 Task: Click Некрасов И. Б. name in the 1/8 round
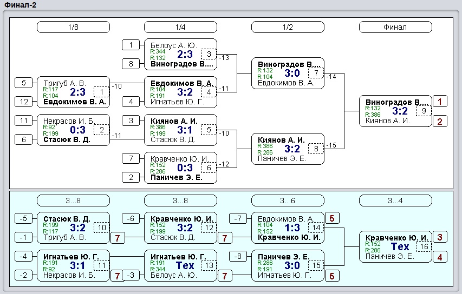tap(68, 121)
